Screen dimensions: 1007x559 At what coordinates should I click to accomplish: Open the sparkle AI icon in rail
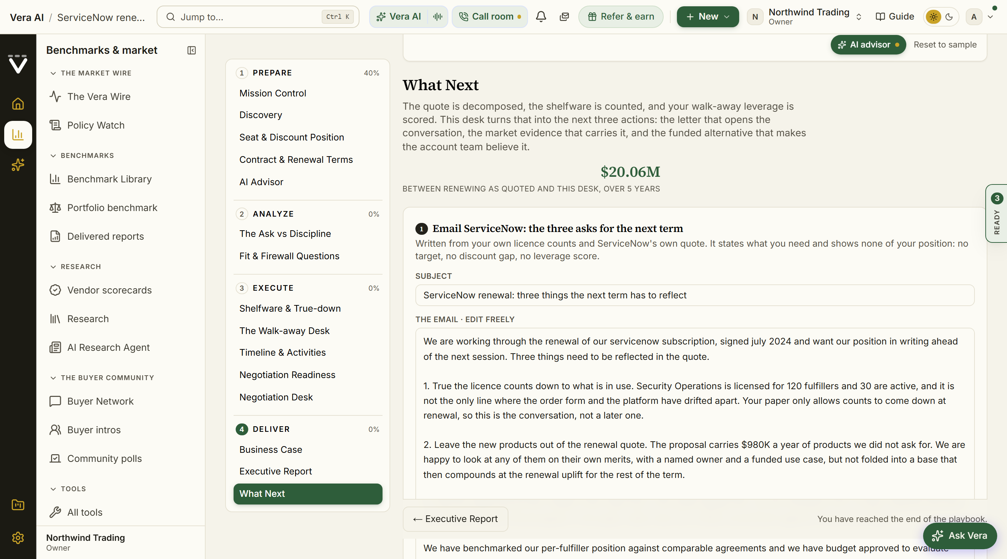click(18, 165)
